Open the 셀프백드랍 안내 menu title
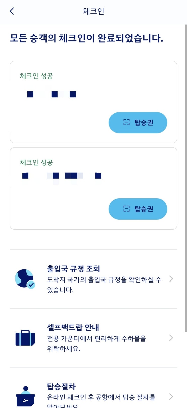 (x=73, y=327)
